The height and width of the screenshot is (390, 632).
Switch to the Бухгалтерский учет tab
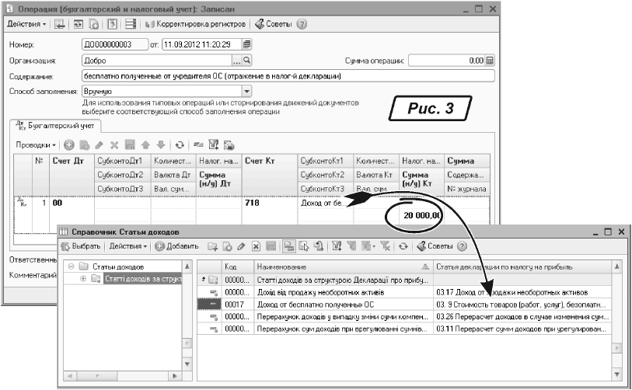point(54,124)
